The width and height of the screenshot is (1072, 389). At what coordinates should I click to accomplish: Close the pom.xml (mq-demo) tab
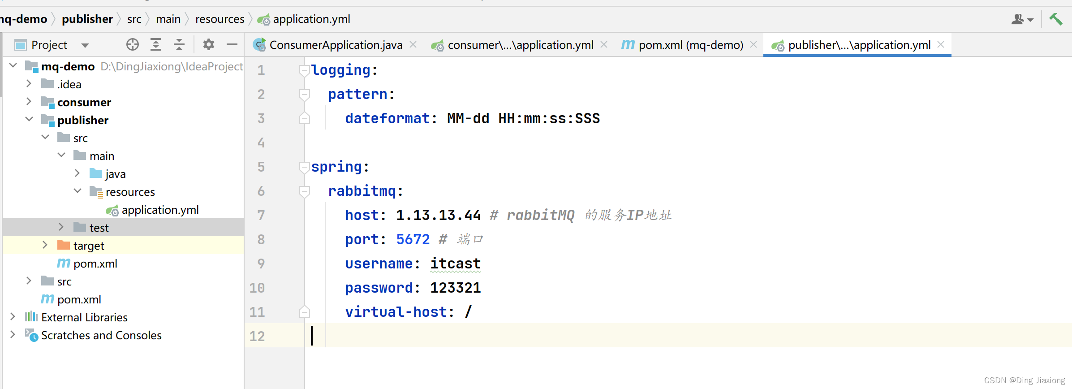753,44
